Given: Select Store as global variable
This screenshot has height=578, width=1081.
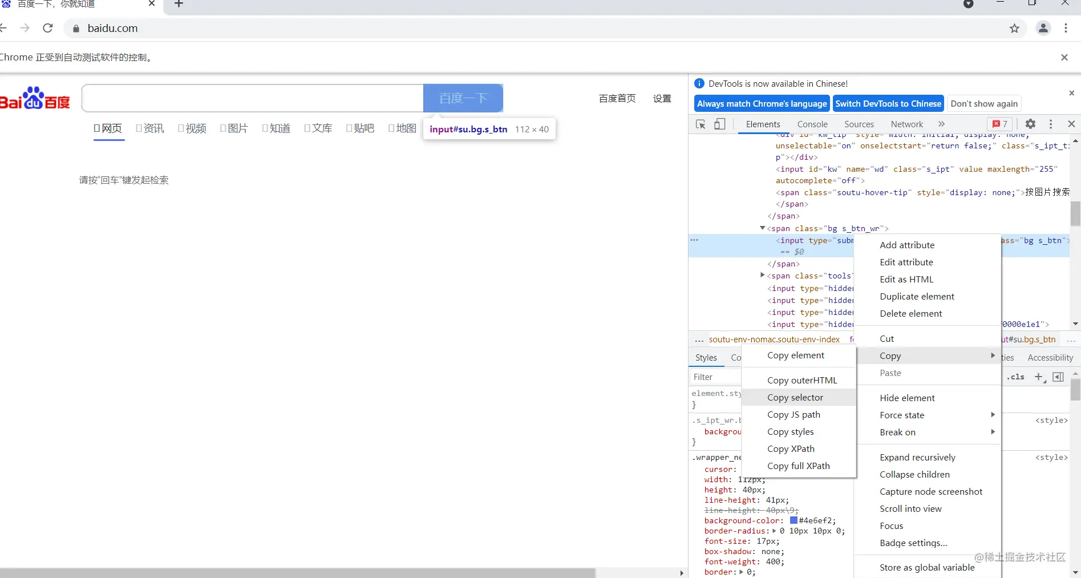Looking at the screenshot, I should tap(928, 567).
